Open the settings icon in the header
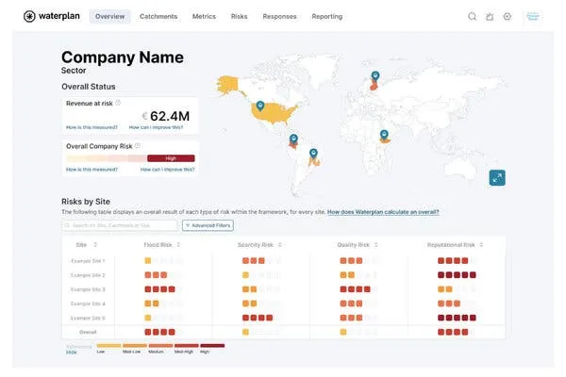 point(508,16)
